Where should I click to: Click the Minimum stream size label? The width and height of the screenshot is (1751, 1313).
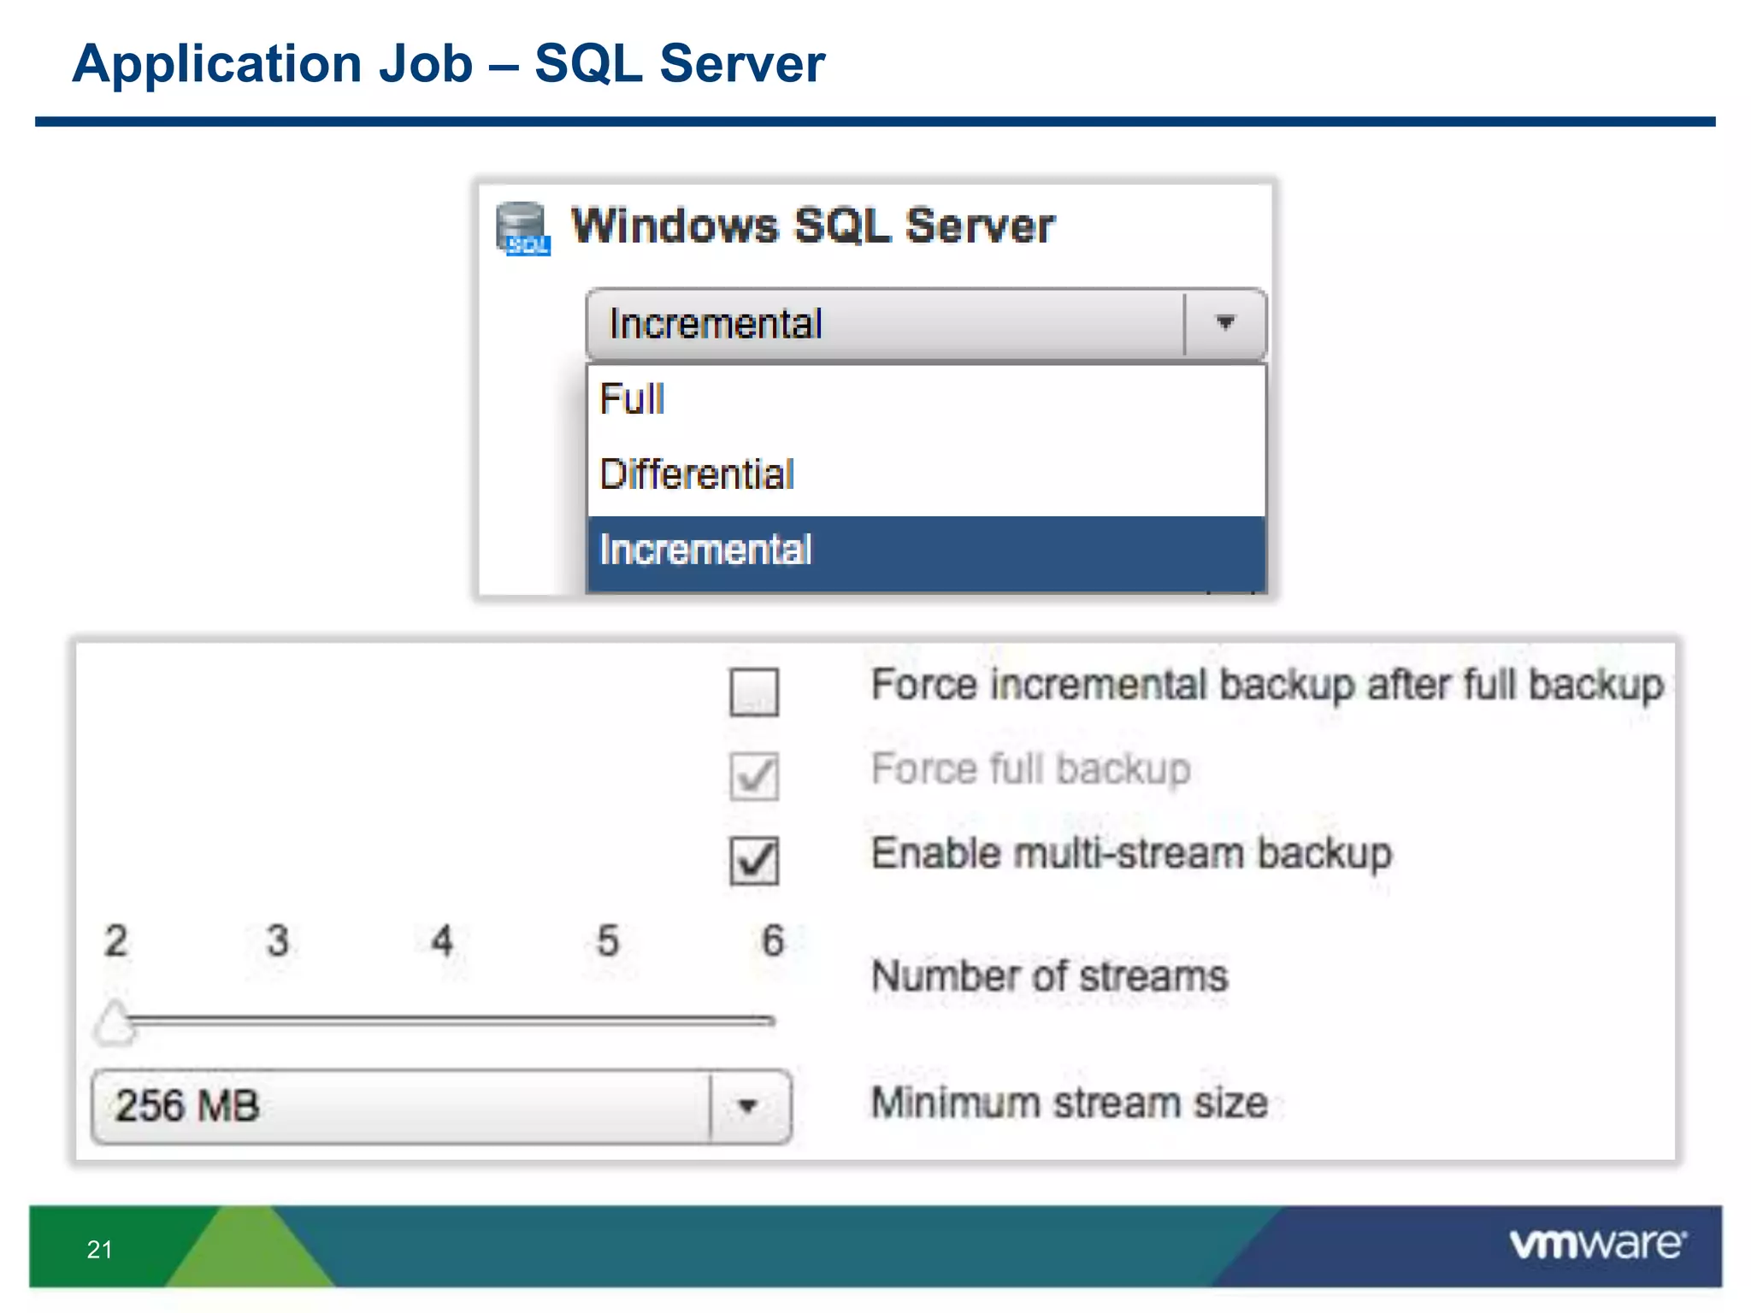pyautogui.click(x=1070, y=1103)
